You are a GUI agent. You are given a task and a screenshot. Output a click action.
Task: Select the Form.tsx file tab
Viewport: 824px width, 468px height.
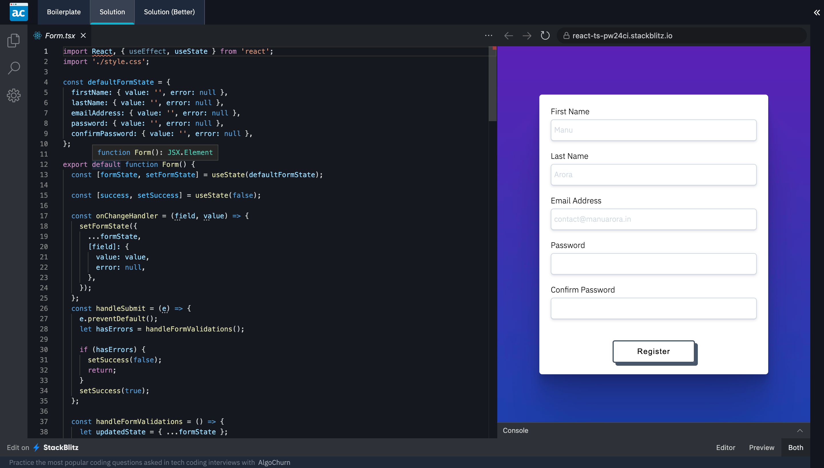pyautogui.click(x=60, y=35)
